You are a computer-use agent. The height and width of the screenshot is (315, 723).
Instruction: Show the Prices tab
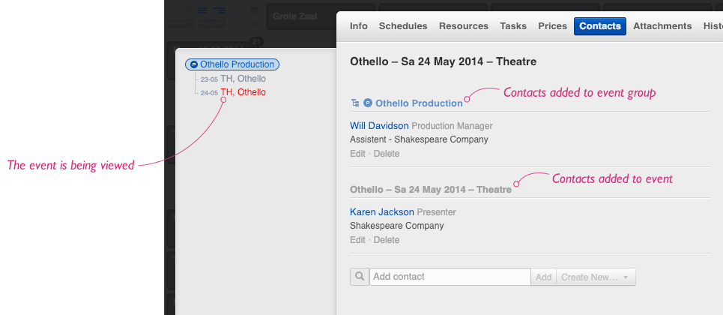click(x=553, y=26)
